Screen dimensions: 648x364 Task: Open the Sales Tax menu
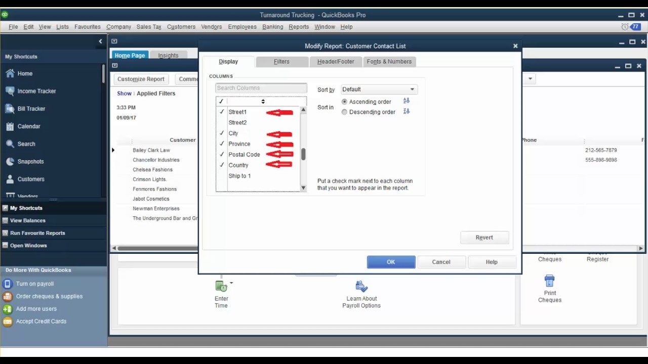pos(149,27)
